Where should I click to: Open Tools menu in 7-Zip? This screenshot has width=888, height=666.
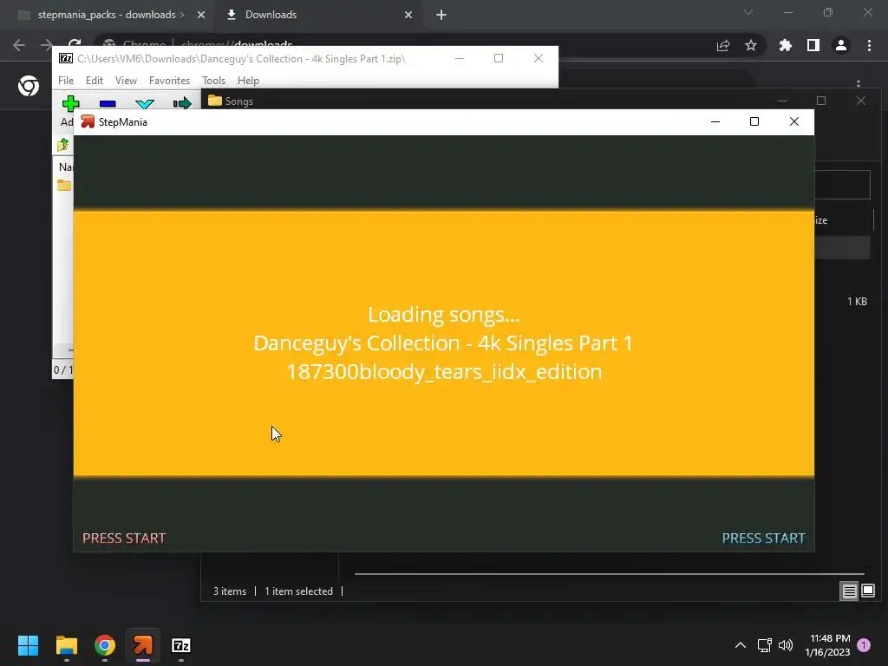pos(213,81)
